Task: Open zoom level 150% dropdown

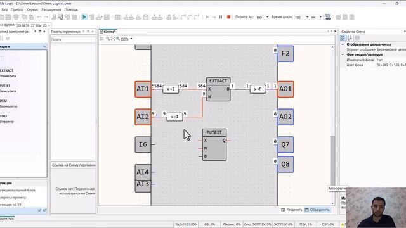Action: point(131,39)
